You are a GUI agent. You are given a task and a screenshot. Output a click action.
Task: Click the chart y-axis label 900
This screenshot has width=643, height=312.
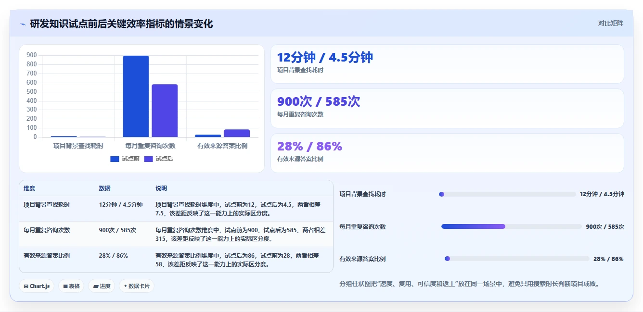[x=32, y=55]
